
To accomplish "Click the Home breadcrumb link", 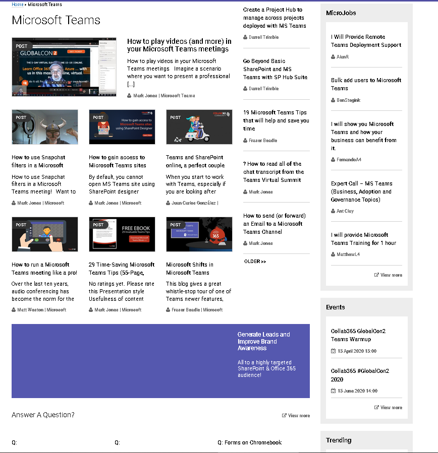I will [x=17, y=5].
